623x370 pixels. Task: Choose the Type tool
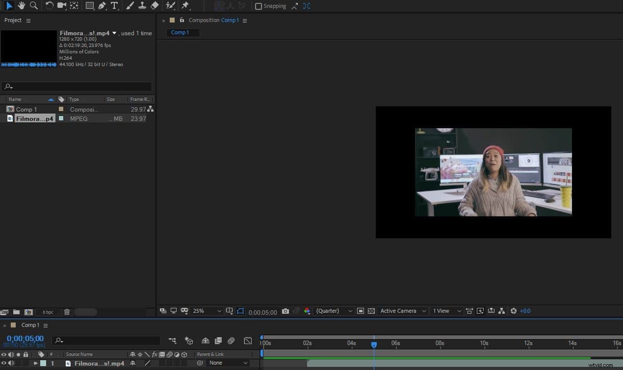point(114,6)
